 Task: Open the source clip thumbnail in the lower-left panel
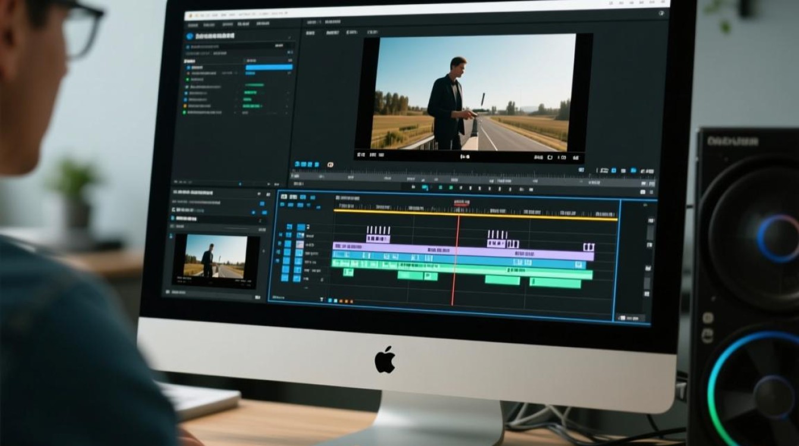[216, 260]
